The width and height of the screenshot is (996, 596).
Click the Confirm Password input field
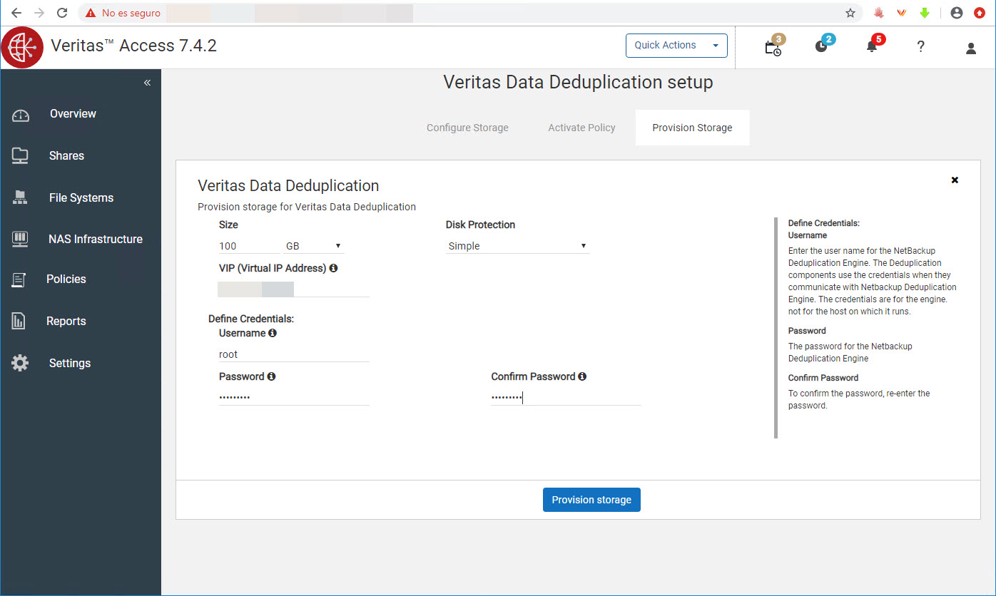566,398
